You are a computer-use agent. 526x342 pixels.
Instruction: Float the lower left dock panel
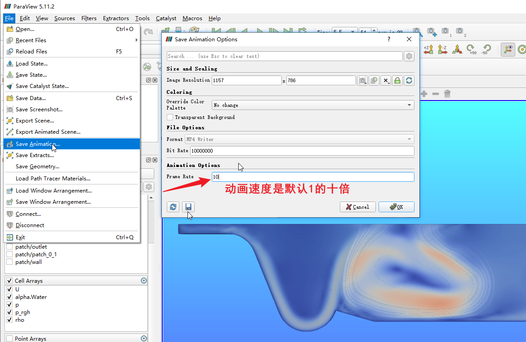(x=149, y=160)
